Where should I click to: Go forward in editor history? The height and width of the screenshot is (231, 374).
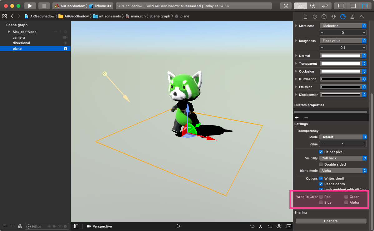click(19, 16)
